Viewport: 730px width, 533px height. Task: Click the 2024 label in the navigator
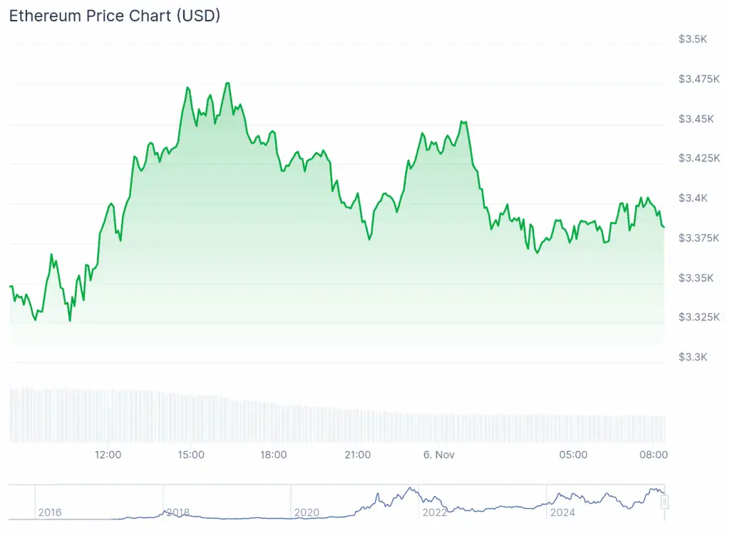(561, 512)
